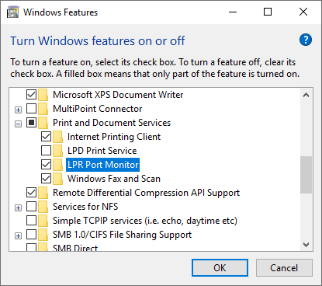Select Microsoft XPS Document Writer label
This screenshot has width=322, height=286.
pyautogui.click(x=118, y=95)
